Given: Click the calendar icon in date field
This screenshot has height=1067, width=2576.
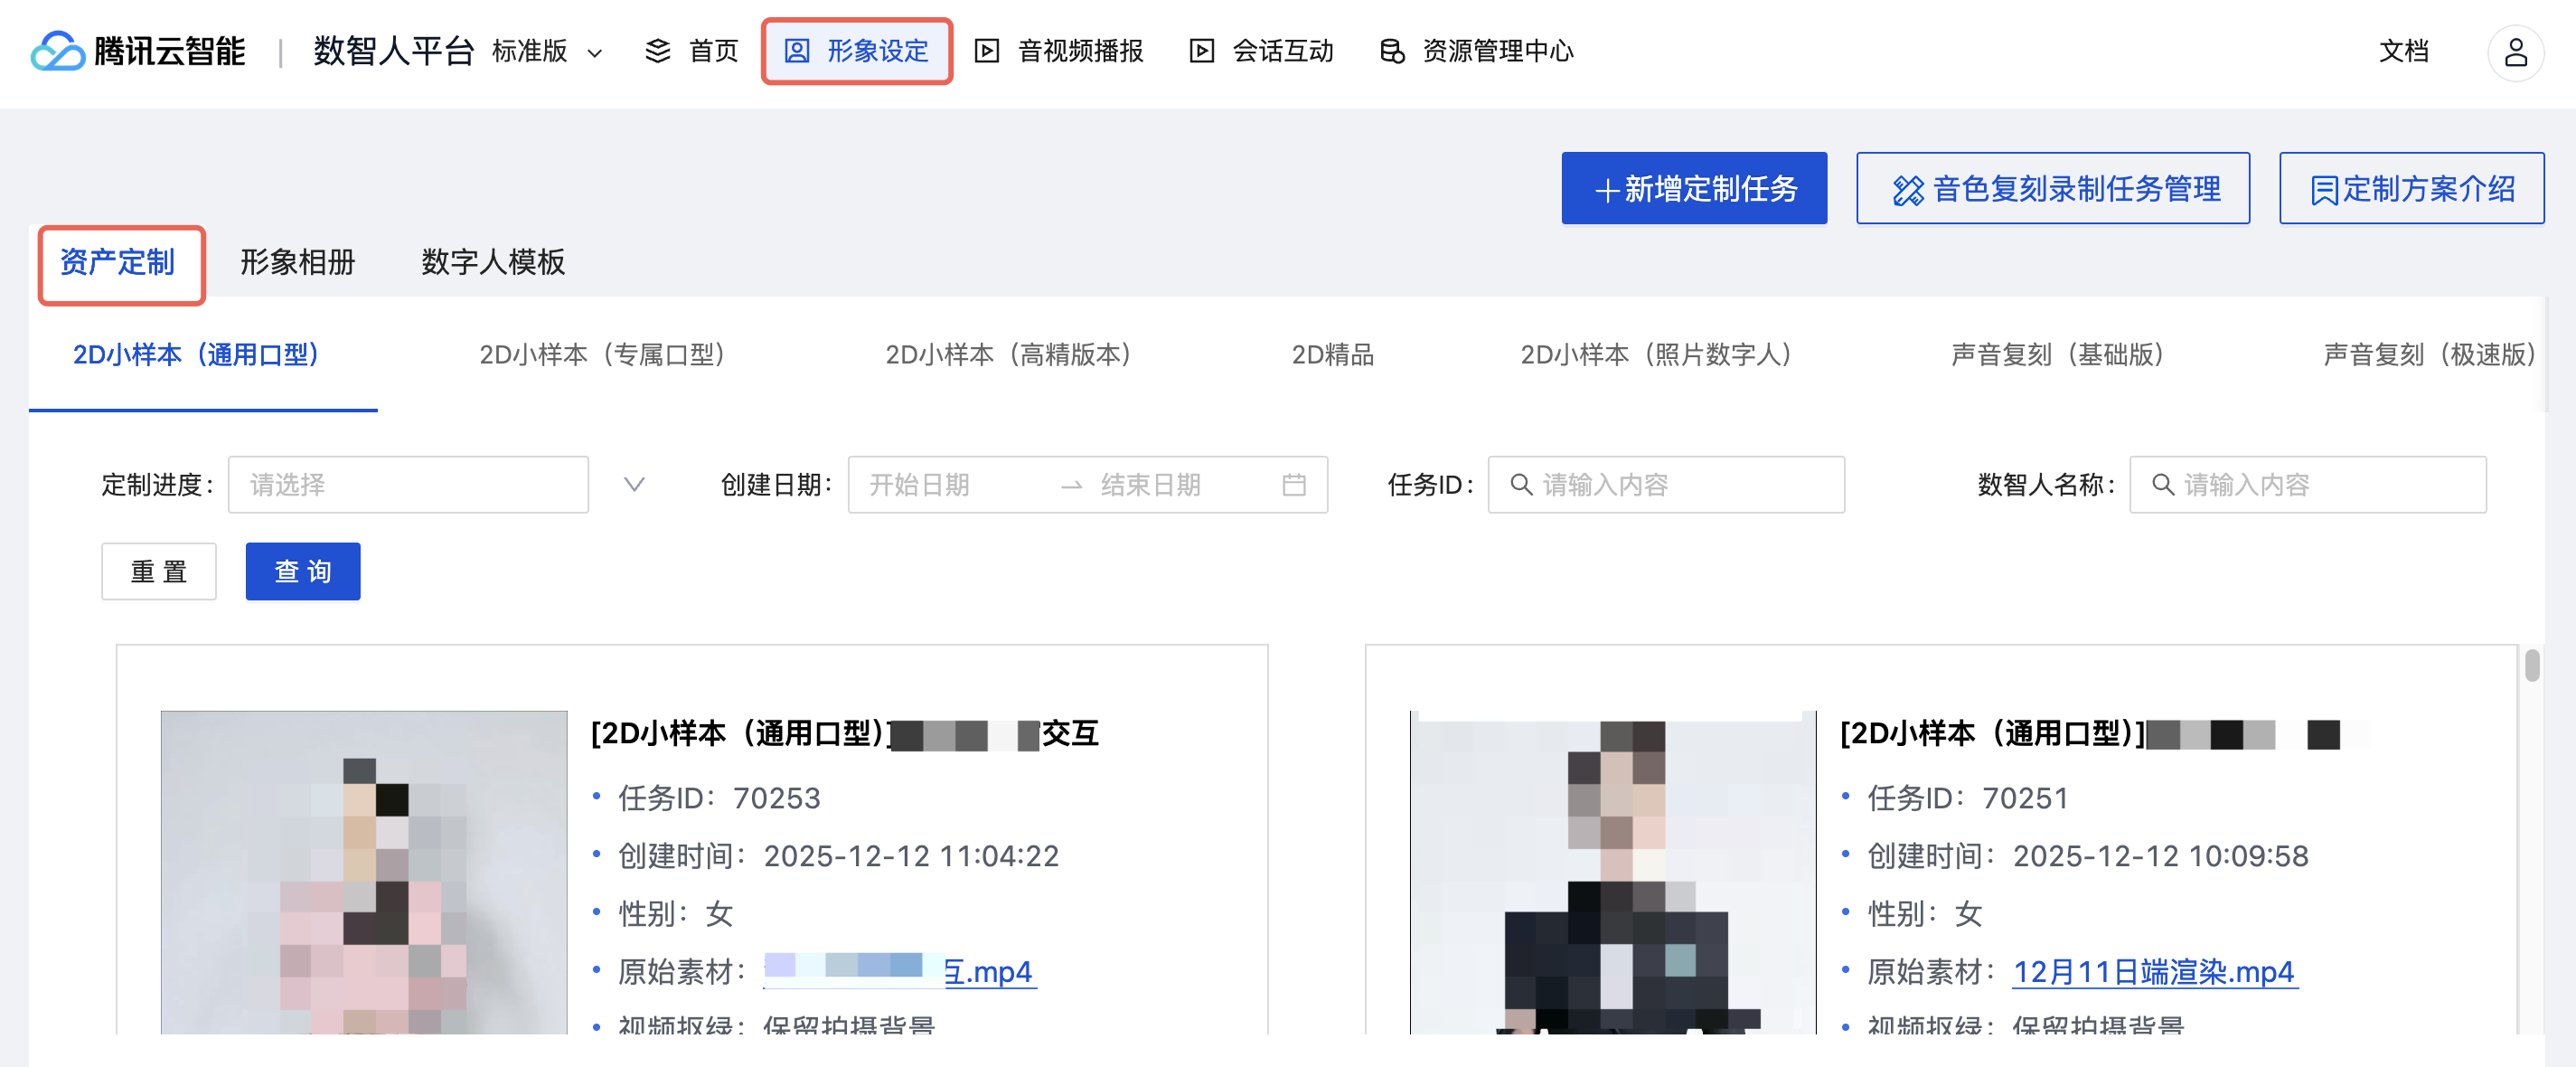Looking at the screenshot, I should click(x=1293, y=485).
